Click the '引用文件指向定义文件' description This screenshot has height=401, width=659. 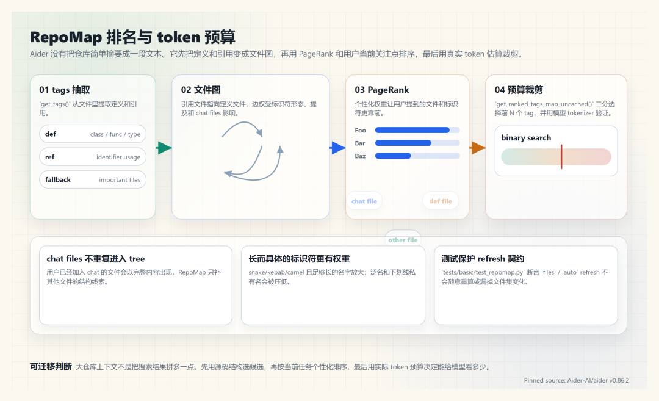(249, 109)
